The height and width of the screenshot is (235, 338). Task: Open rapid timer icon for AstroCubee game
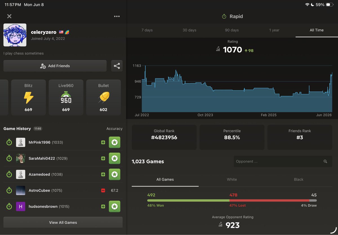coord(9,190)
